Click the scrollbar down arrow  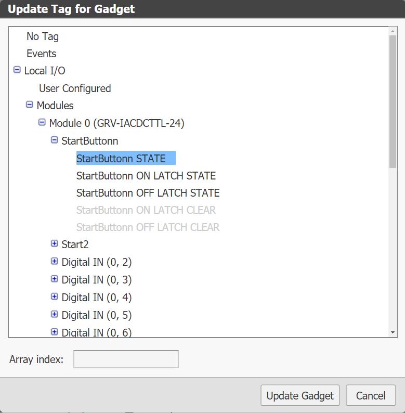point(393,332)
